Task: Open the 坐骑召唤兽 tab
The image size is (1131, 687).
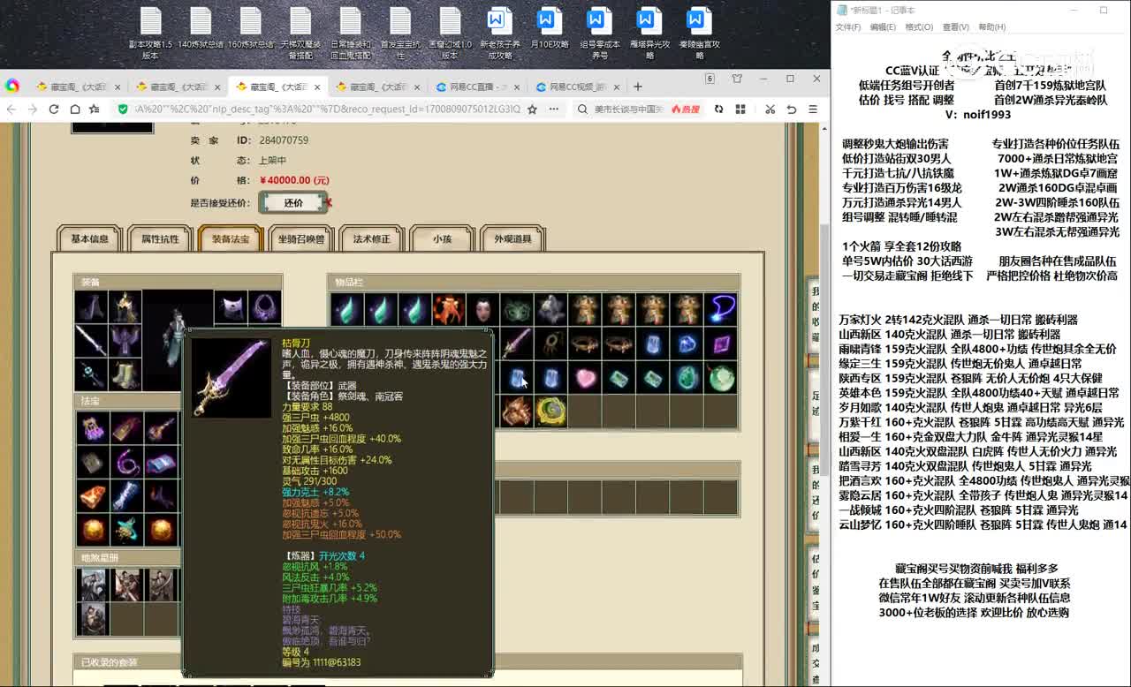Action: 301,238
